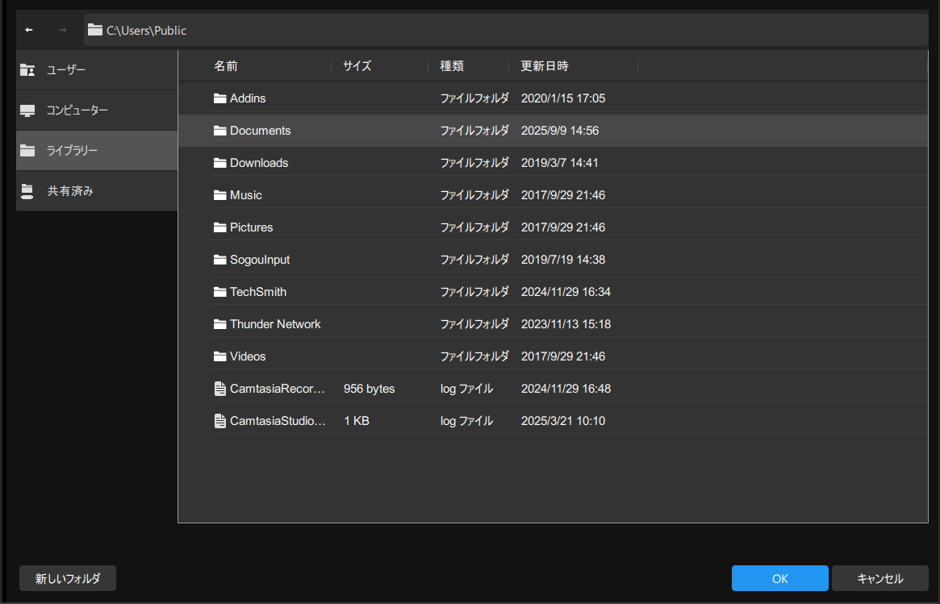This screenshot has width=940, height=604.
Task: Sort by the 更新日時 column header
Action: coord(545,66)
